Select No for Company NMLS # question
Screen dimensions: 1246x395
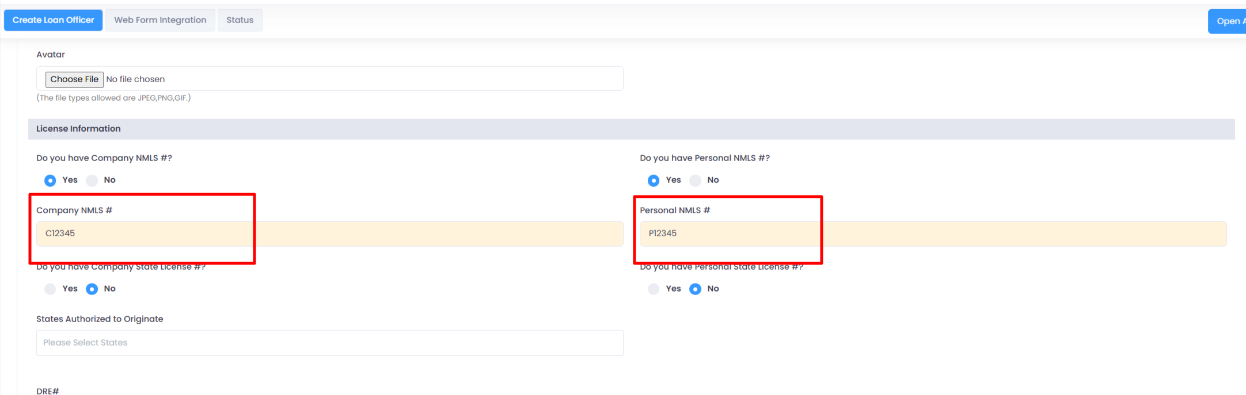tap(92, 181)
